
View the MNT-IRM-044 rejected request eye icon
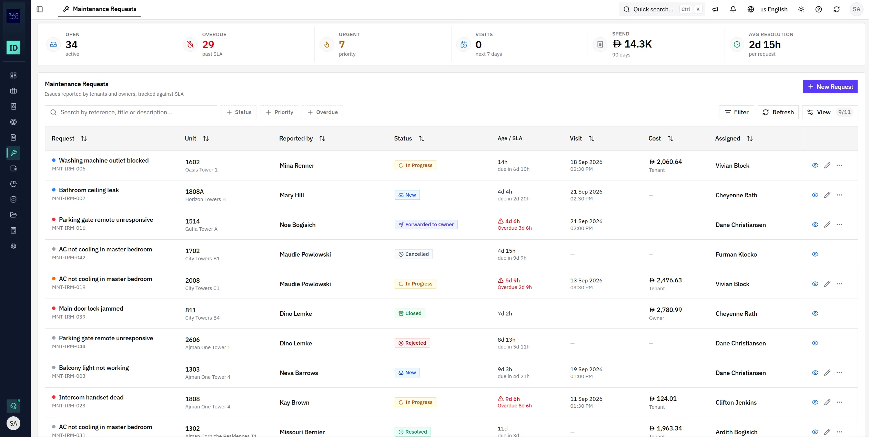(x=815, y=343)
